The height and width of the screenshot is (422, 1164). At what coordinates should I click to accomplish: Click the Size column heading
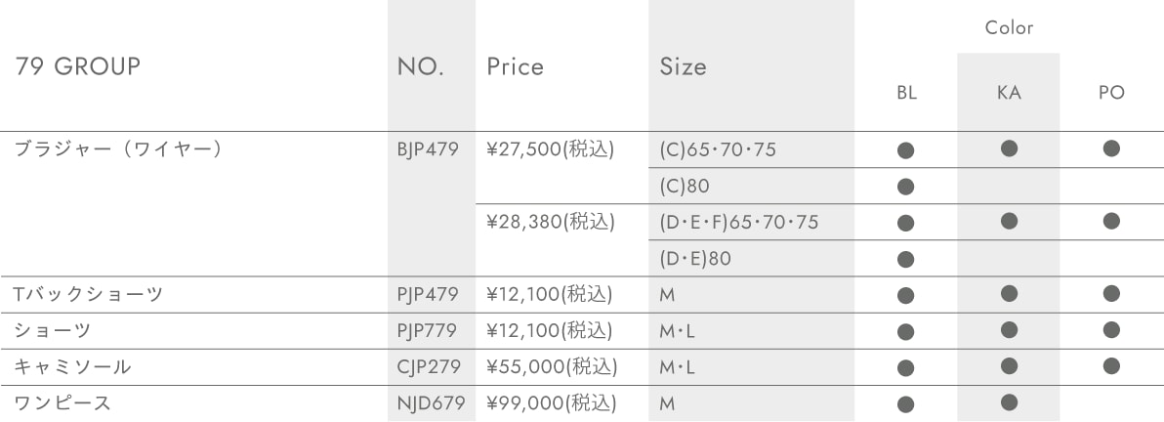coord(683,67)
